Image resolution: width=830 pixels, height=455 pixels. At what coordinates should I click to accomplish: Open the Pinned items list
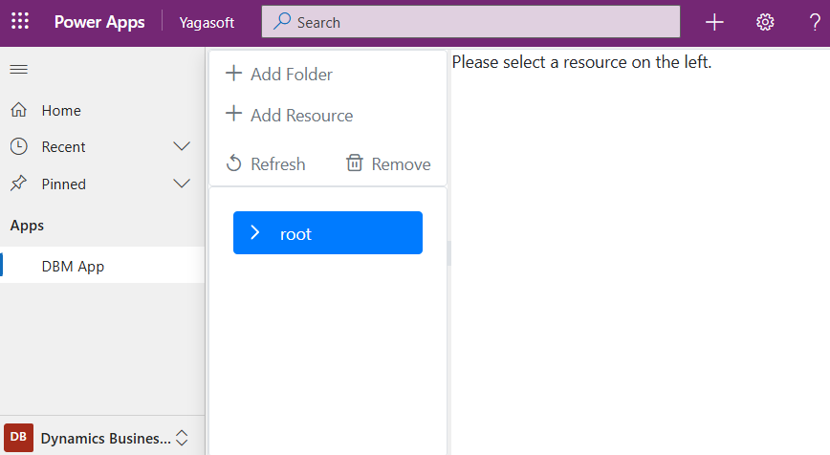(102, 184)
